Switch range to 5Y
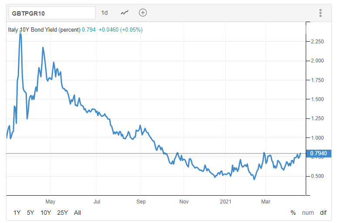Image resolution: width=337 pixels, height=223 pixels. click(x=30, y=213)
